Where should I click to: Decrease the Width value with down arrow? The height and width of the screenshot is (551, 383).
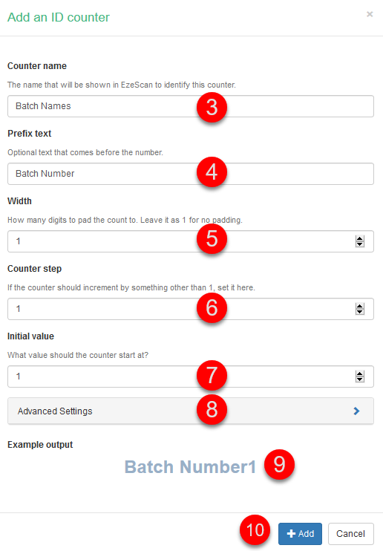[360, 244]
